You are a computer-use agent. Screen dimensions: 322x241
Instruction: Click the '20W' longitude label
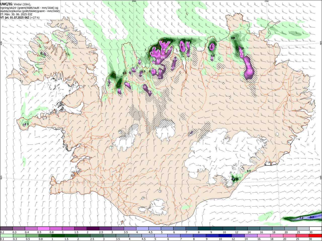[x=134, y=1]
